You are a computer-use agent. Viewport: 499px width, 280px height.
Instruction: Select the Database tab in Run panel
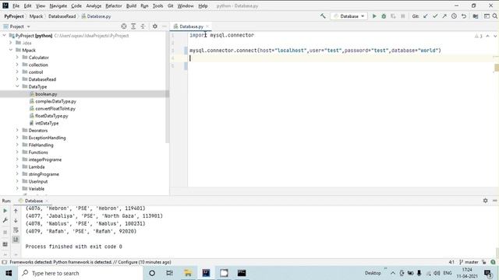(x=34, y=201)
